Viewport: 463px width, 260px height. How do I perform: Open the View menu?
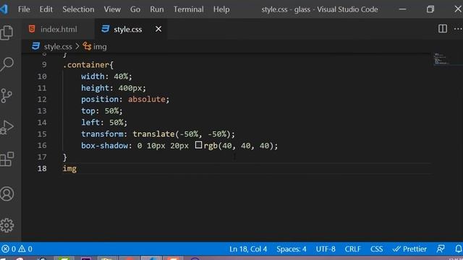(x=112, y=9)
